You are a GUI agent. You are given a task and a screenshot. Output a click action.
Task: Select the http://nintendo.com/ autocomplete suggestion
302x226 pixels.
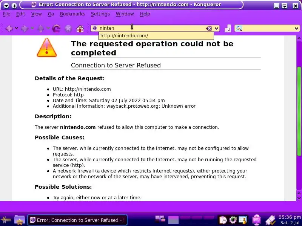point(156,36)
